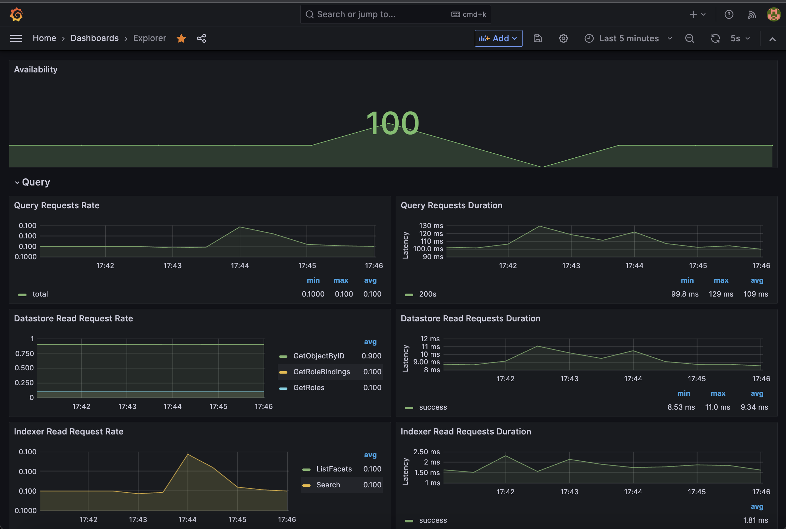Open the user profile avatar
The image size is (786, 529).
(773, 15)
